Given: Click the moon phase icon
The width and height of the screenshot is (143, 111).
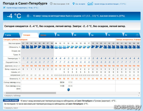Looking at the screenshot, I should (68, 89).
